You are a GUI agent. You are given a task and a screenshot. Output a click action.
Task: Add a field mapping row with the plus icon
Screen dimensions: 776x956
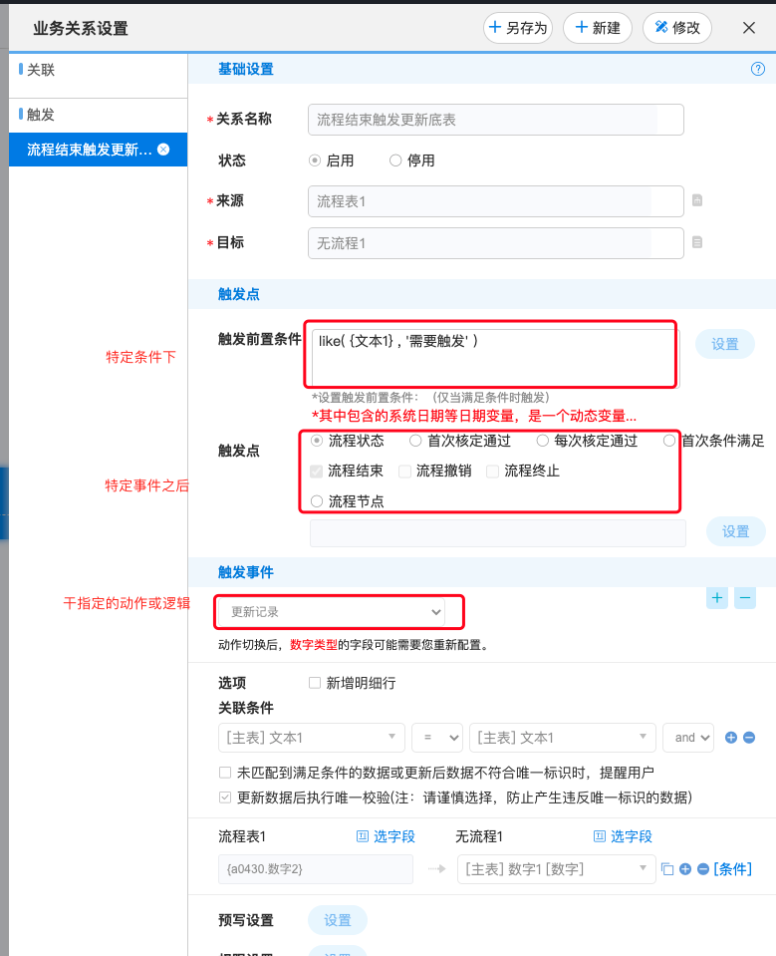click(x=685, y=869)
